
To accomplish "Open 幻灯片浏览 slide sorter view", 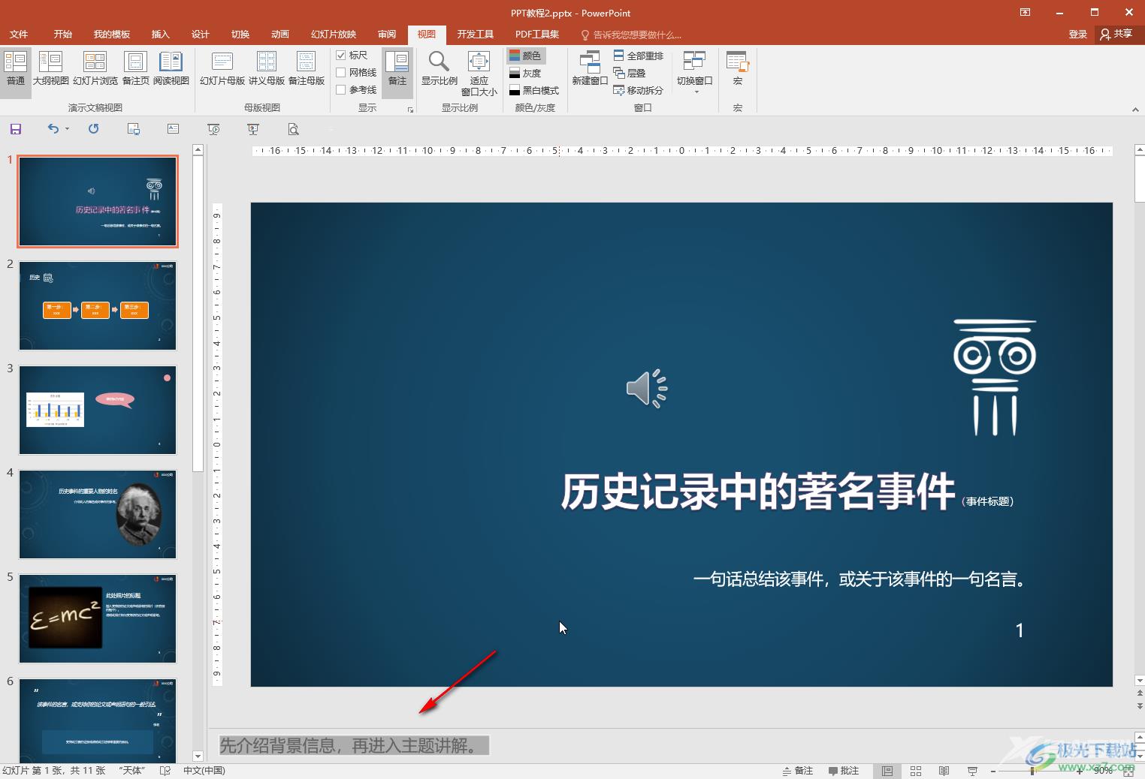I will coord(95,68).
